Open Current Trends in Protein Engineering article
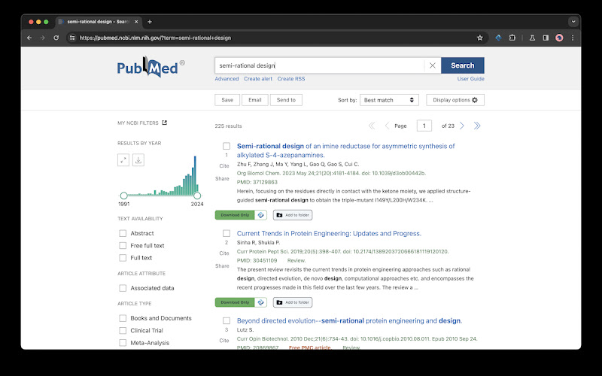 pyautogui.click(x=329, y=233)
